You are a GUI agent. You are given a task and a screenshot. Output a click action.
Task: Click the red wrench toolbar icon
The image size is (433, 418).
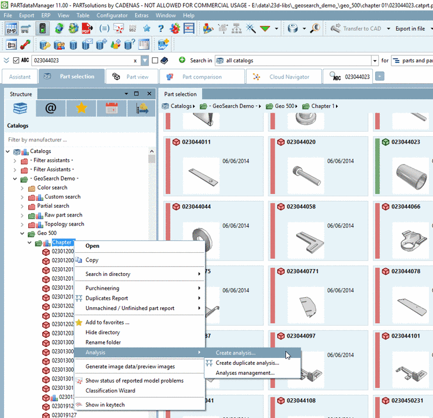point(25,44)
